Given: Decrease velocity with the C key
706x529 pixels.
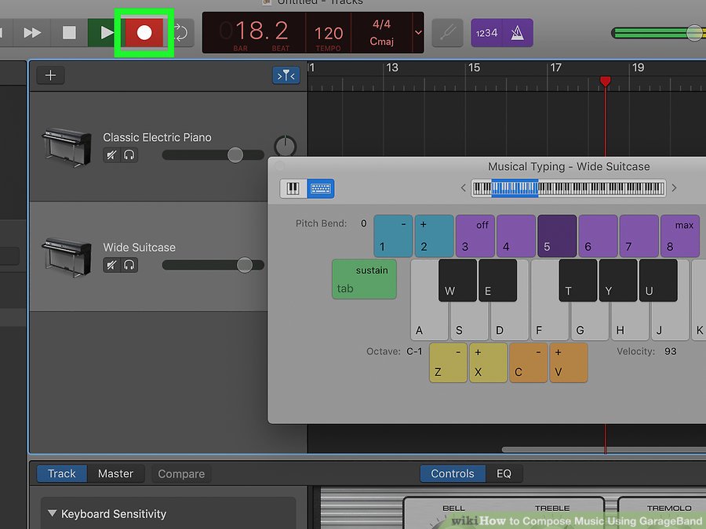Looking at the screenshot, I should [528, 363].
